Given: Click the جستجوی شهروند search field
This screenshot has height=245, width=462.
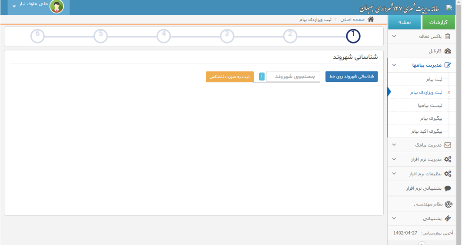Looking at the screenshot, I should (293, 77).
